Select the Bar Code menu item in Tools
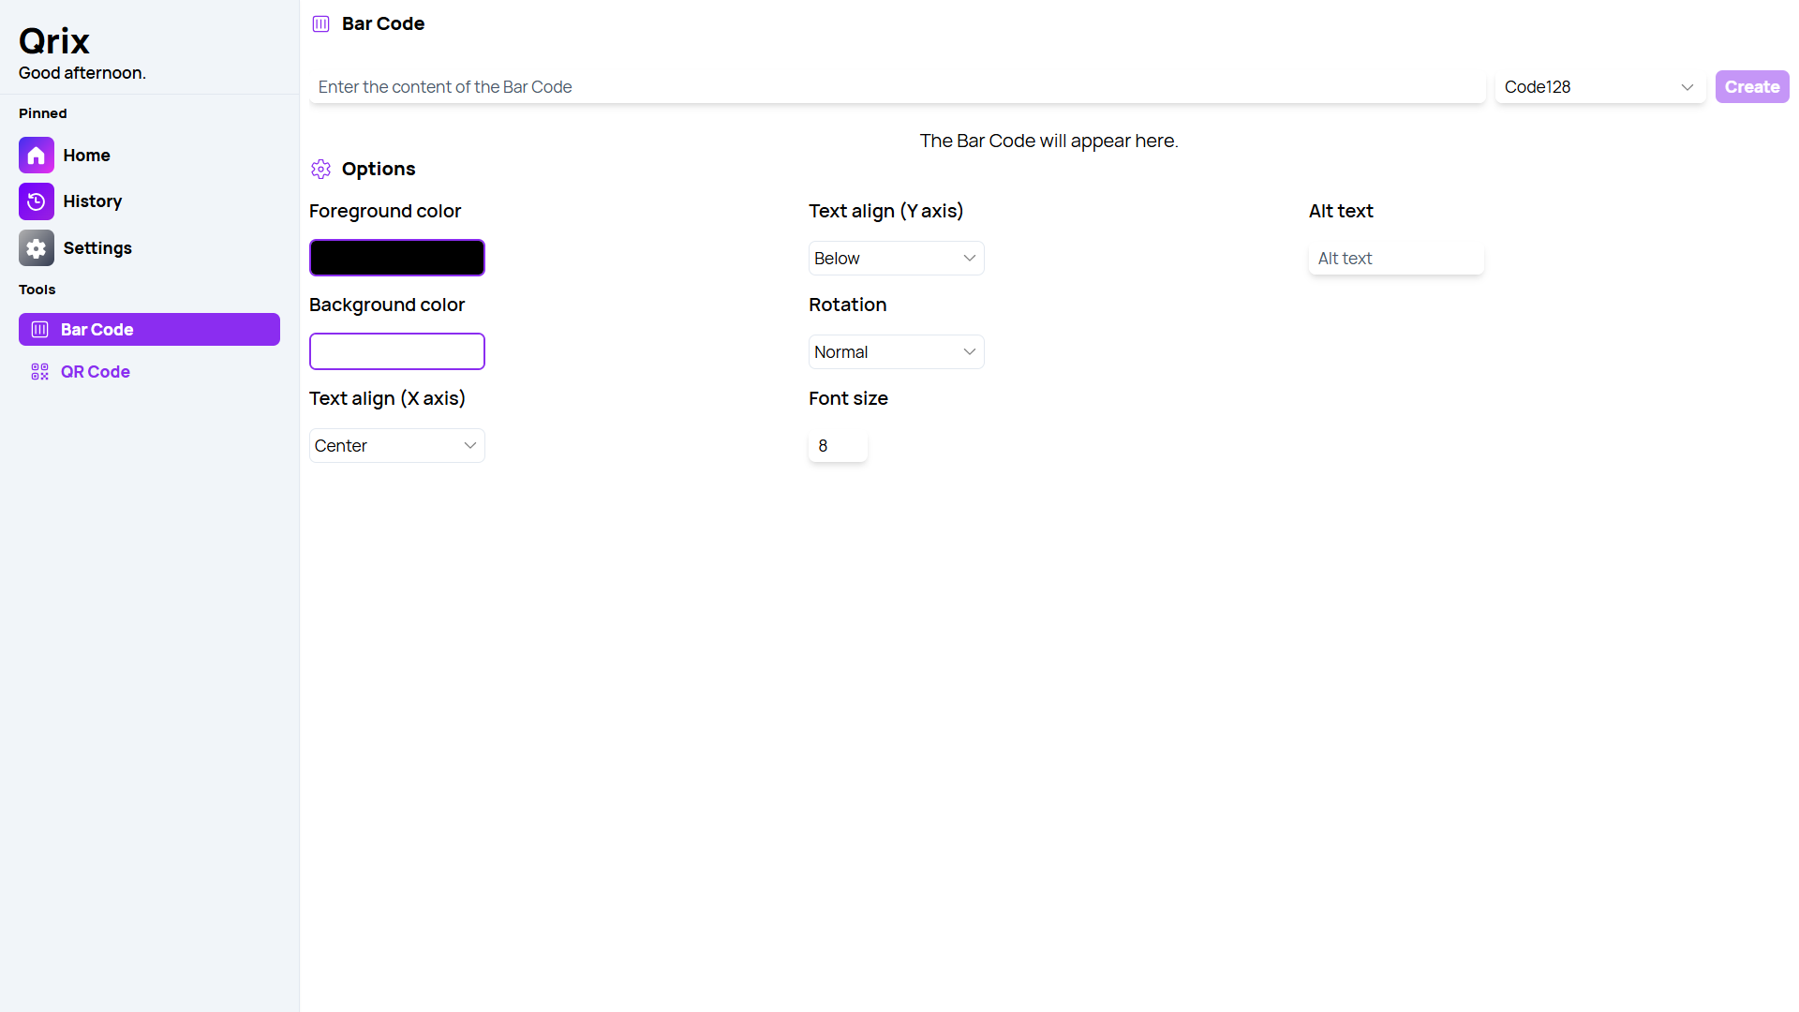Screen dimensions: 1799x1012 point(148,329)
